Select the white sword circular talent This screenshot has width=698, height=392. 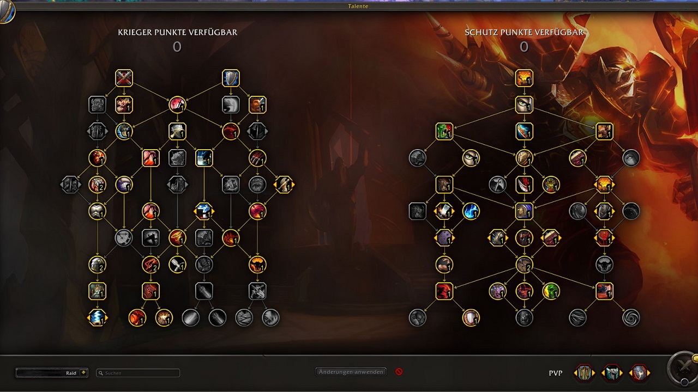178,265
